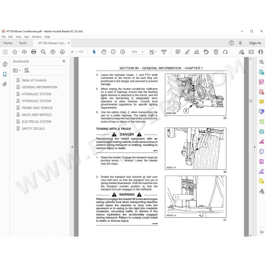
Task: Open the File menu
Action: pyautogui.click(x=3, y=37)
